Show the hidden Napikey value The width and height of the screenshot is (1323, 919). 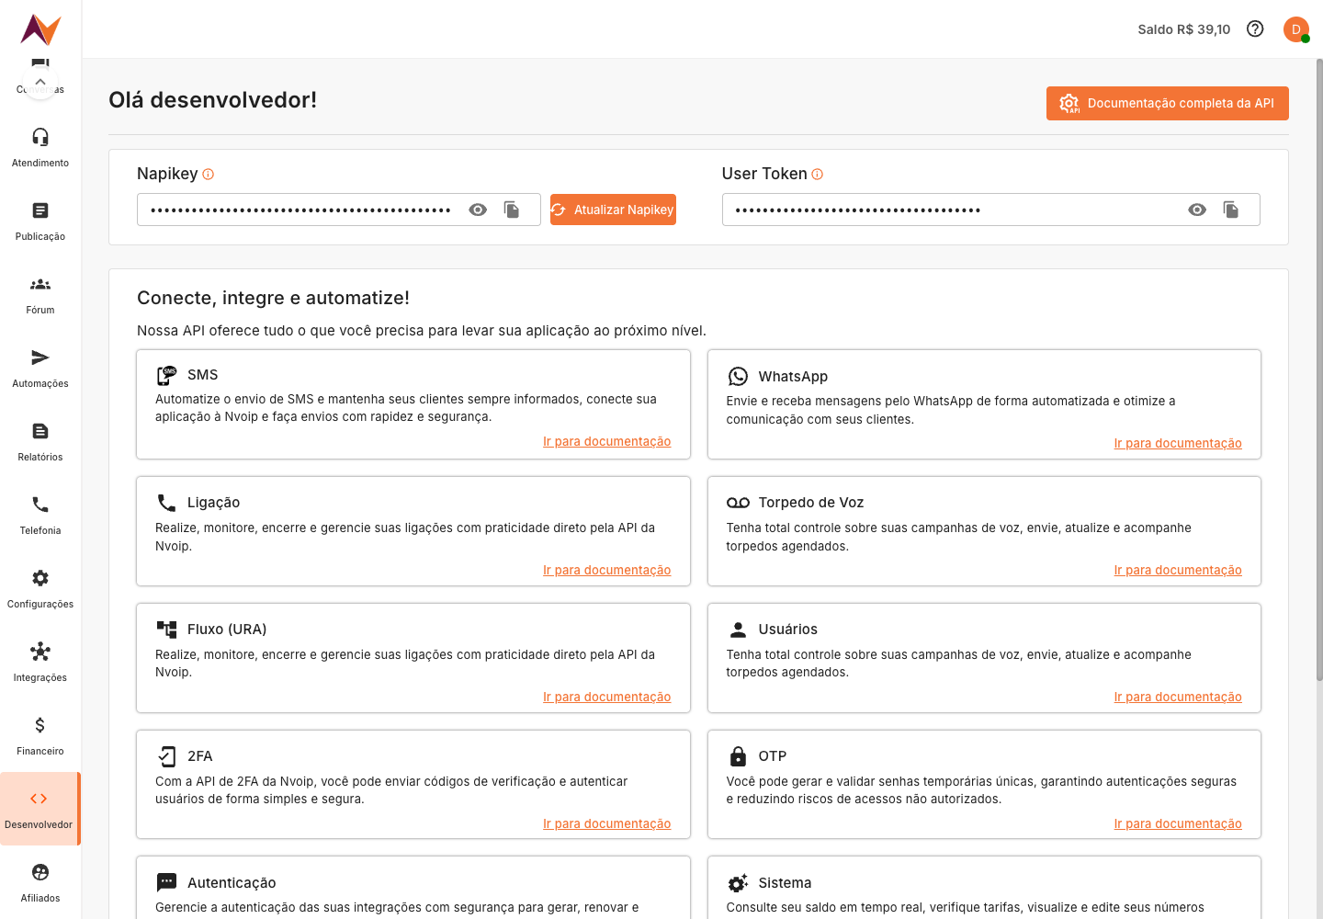click(478, 210)
